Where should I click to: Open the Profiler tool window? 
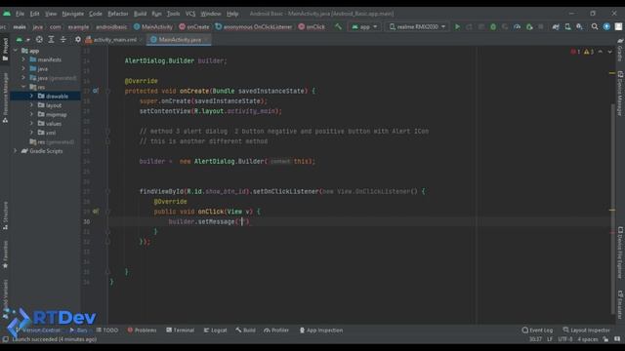(276, 331)
